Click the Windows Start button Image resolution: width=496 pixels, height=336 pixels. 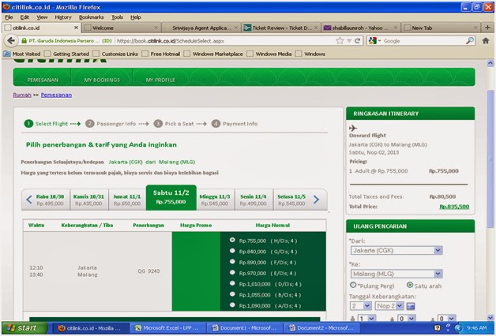pos(24,328)
